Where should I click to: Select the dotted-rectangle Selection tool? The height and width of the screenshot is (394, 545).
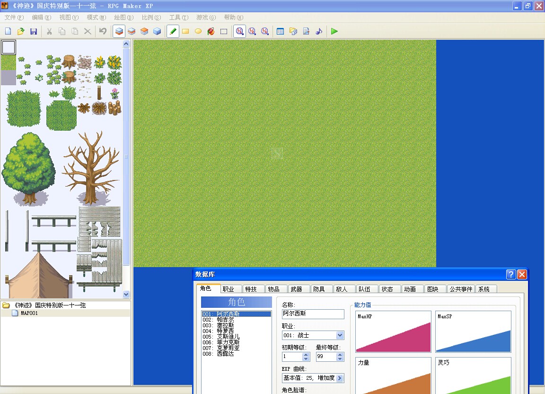(x=224, y=31)
